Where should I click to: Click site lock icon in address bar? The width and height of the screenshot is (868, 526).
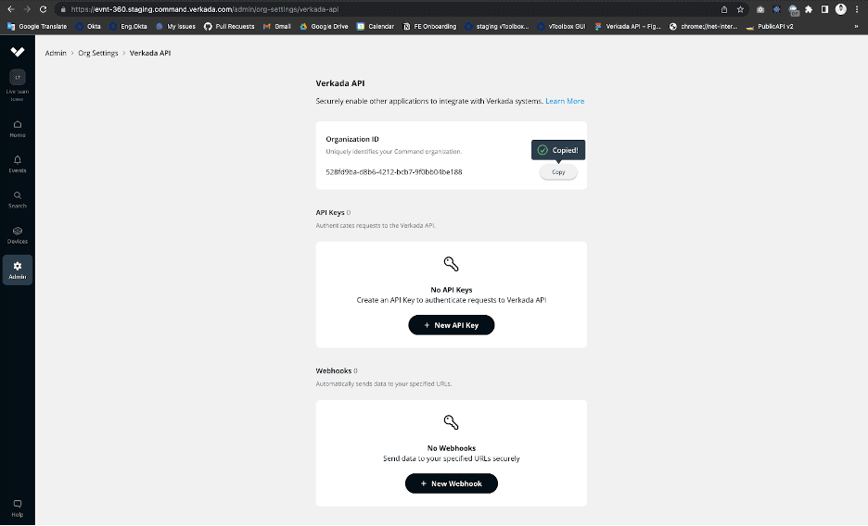(x=62, y=9)
